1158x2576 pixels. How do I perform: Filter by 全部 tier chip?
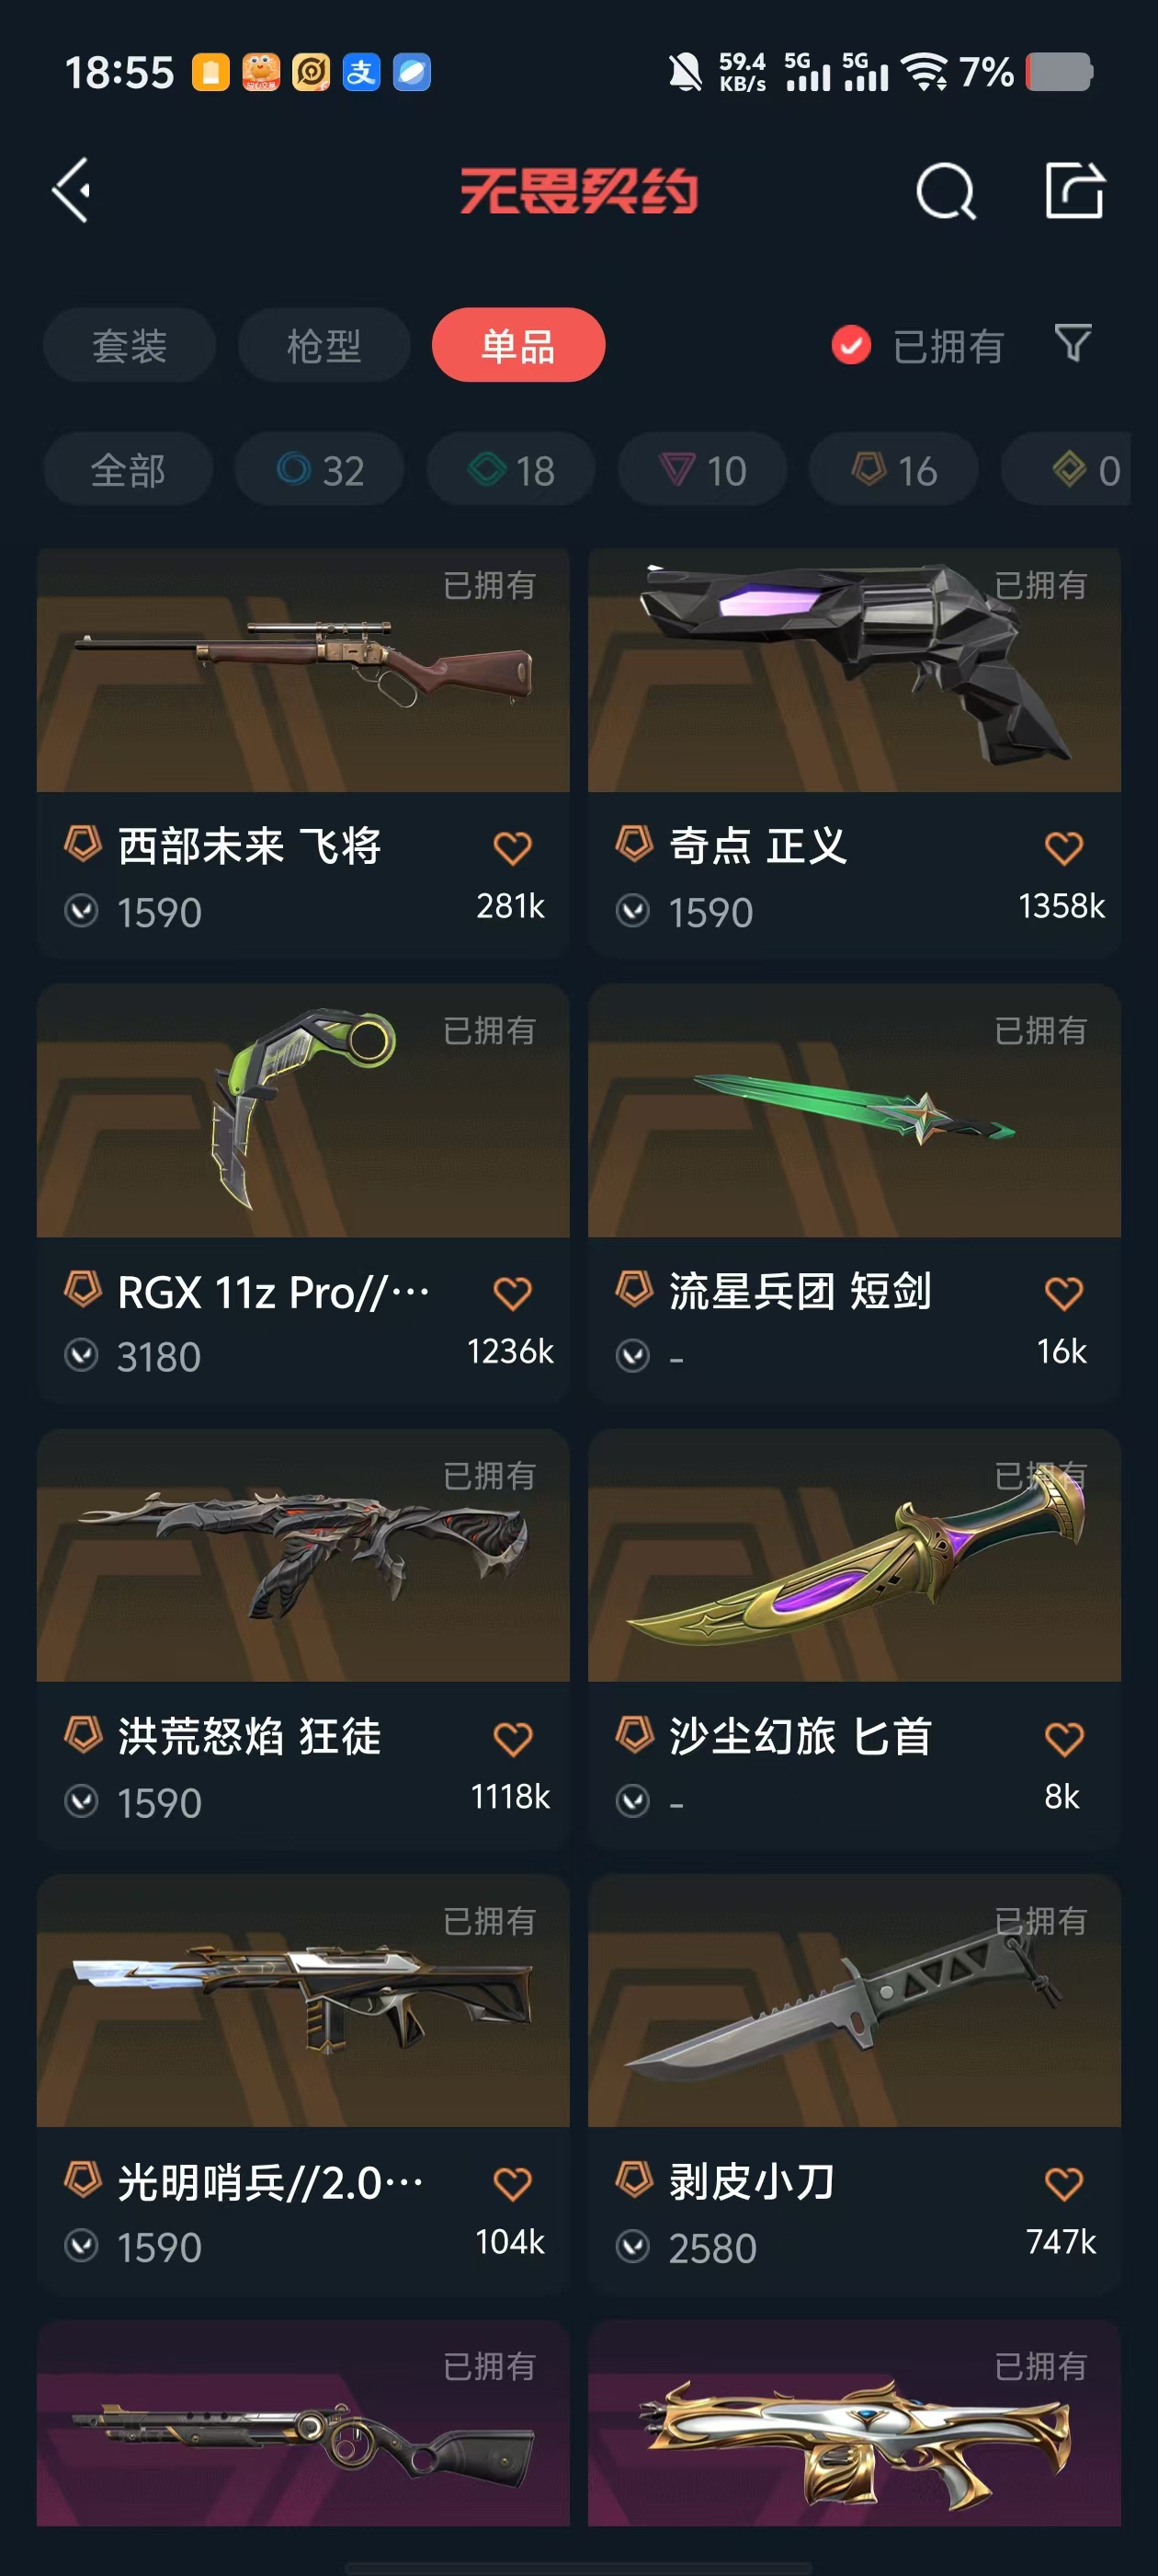[x=128, y=469]
